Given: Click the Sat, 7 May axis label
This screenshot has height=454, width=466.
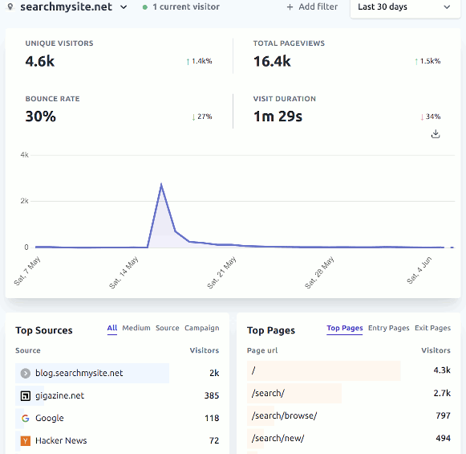Looking at the screenshot, I should 27,271.
